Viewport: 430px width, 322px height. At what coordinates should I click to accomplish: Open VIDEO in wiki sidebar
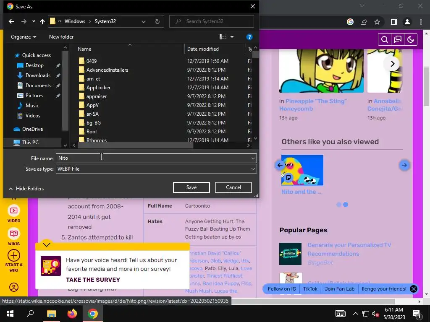[14, 214]
